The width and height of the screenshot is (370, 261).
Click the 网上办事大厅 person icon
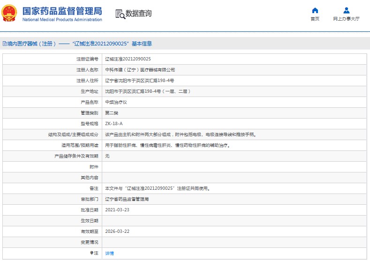pyautogui.click(x=346, y=10)
